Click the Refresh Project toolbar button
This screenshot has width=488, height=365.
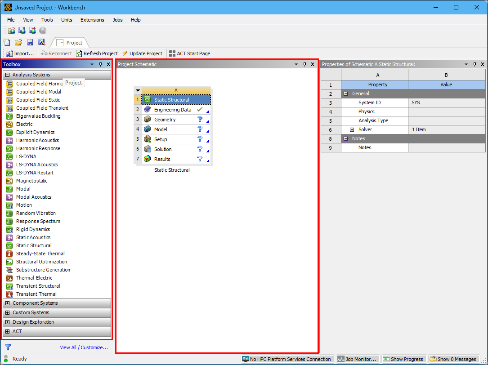pyautogui.click(x=97, y=53)
